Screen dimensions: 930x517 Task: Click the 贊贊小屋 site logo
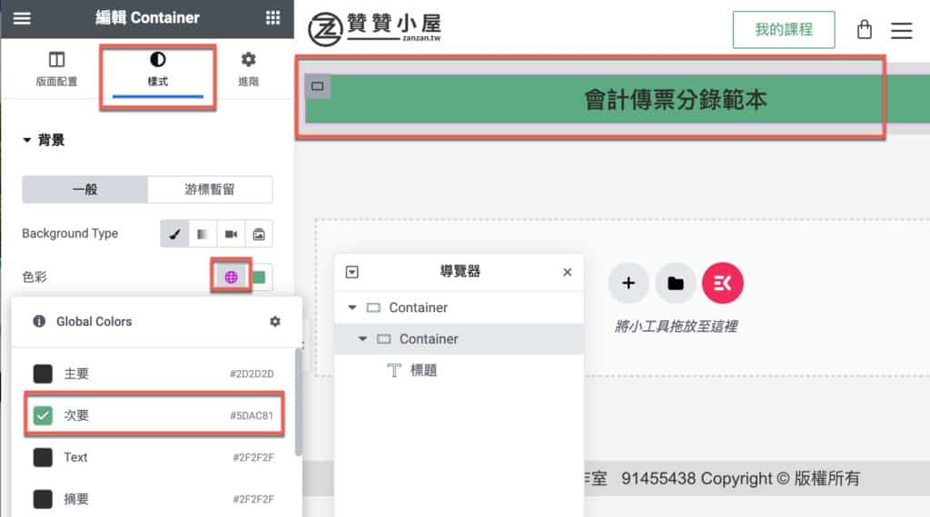click(375, 28)
